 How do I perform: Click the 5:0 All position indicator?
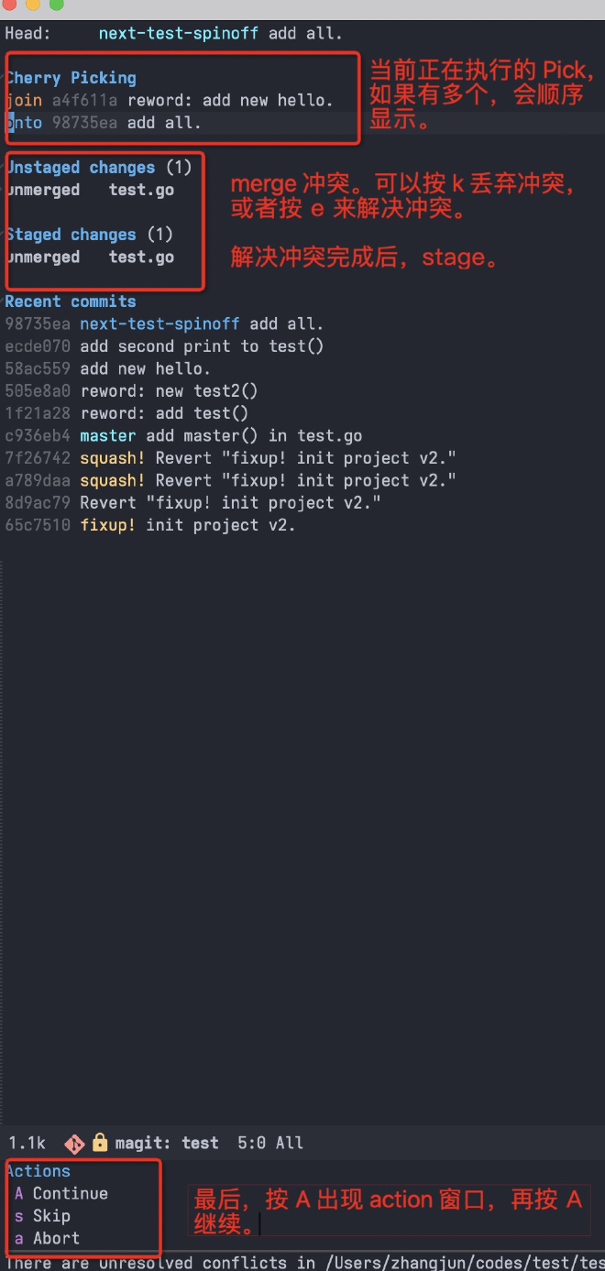tap(269, 1143)
